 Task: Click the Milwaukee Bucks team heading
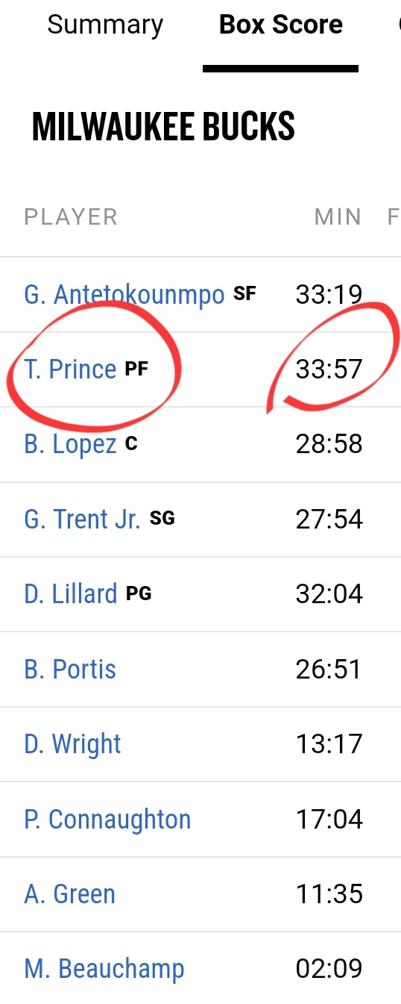pyautogui.click(x=163, y=127)
